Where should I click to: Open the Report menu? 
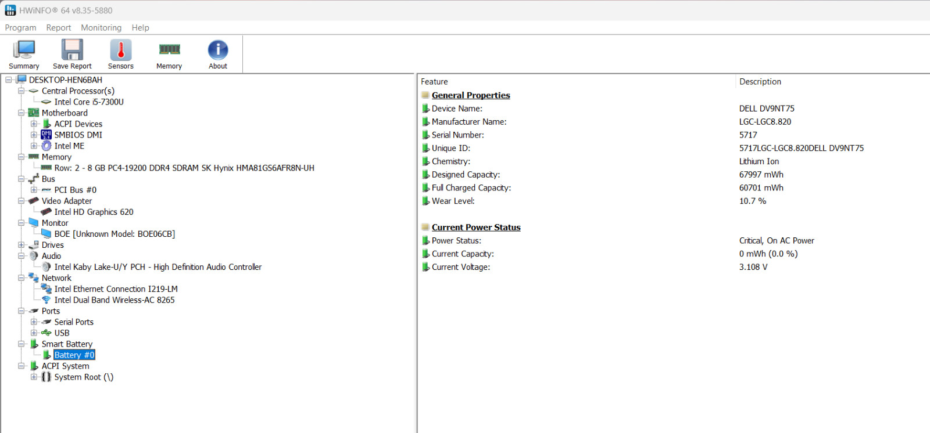click(x=59, y=28)
